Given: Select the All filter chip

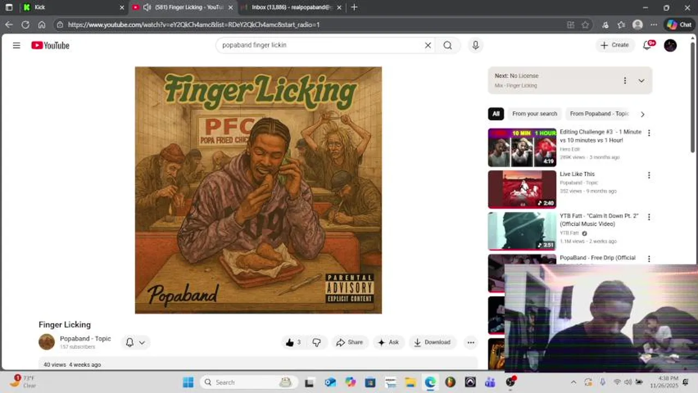Looking at the screenshot, I should [x=496, y=114].
